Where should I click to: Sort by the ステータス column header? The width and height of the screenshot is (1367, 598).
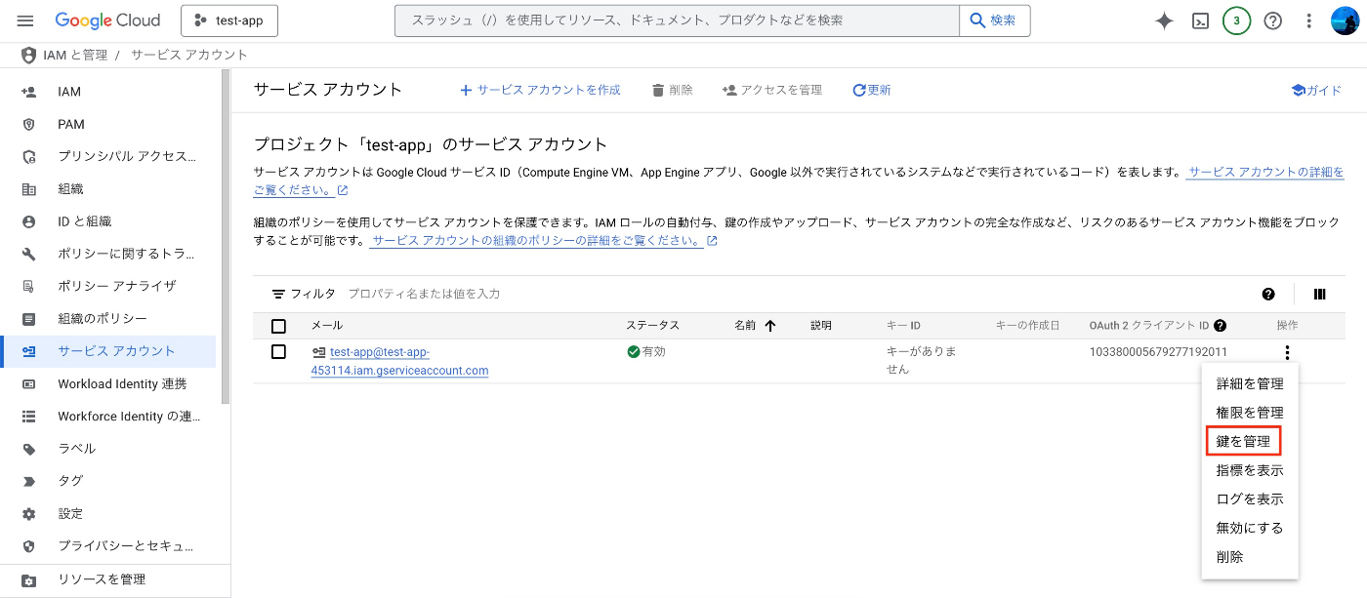(x=652, y=326)
